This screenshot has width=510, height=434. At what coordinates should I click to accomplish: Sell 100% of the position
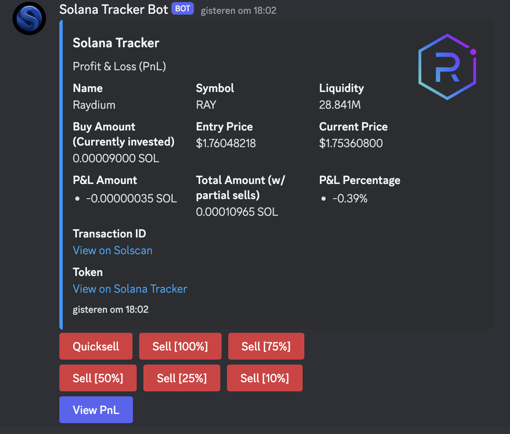180,346
